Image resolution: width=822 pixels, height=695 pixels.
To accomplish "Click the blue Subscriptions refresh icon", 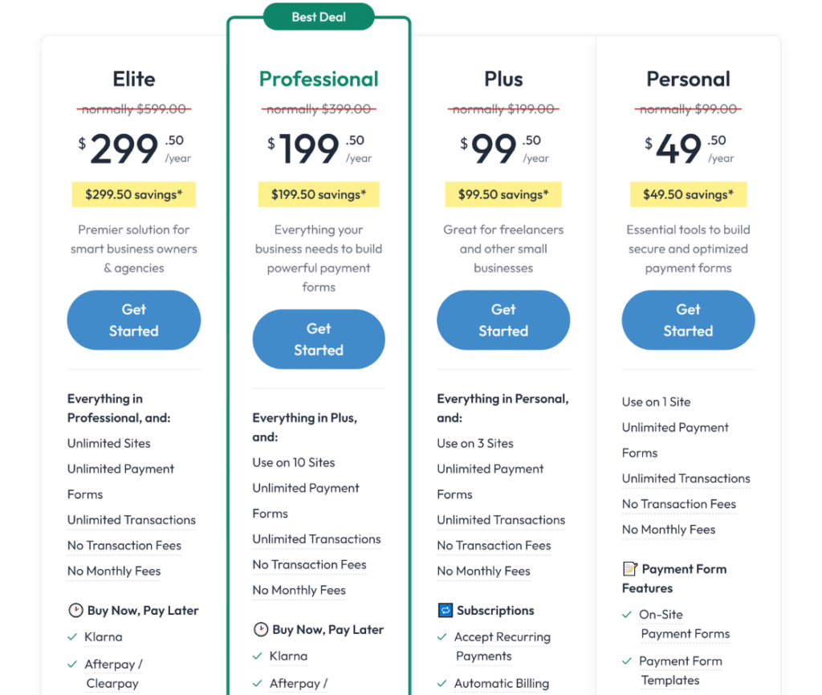I will pyautogui.click(x=444, y=611).
